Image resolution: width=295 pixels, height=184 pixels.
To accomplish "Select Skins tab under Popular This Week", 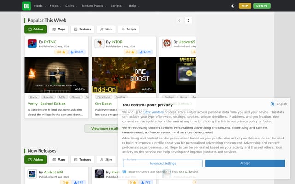I will (106, 29).
